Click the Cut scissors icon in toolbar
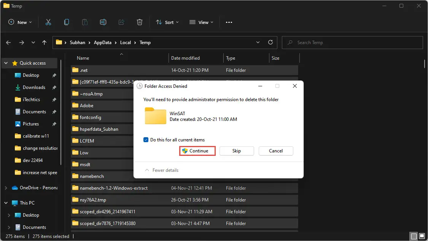Image resolution: width=428 pixels, height=241 pixels. click(x=48, y=22)
